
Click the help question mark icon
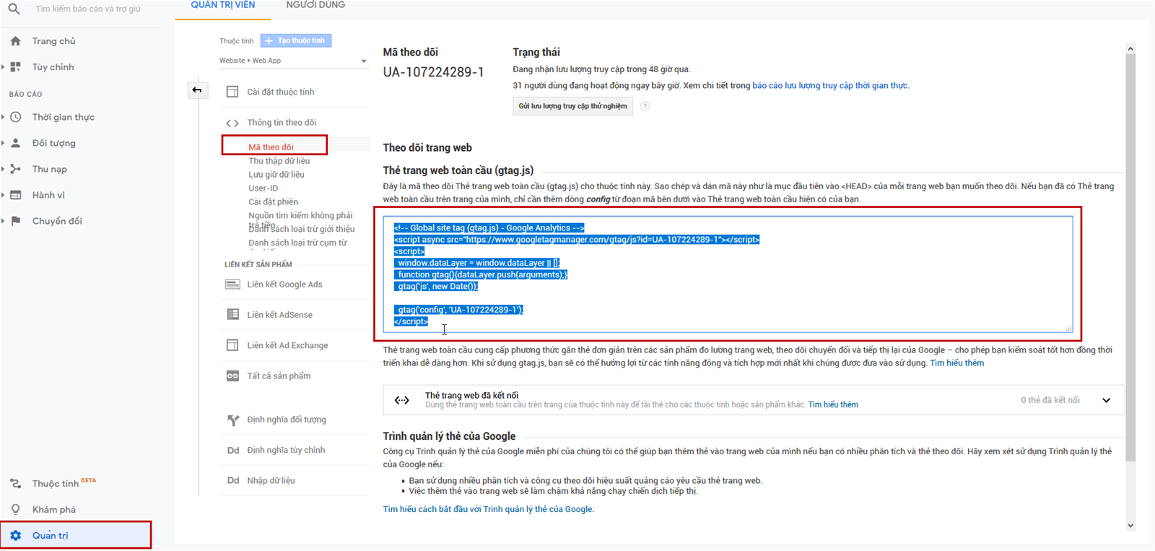point(645,106)
